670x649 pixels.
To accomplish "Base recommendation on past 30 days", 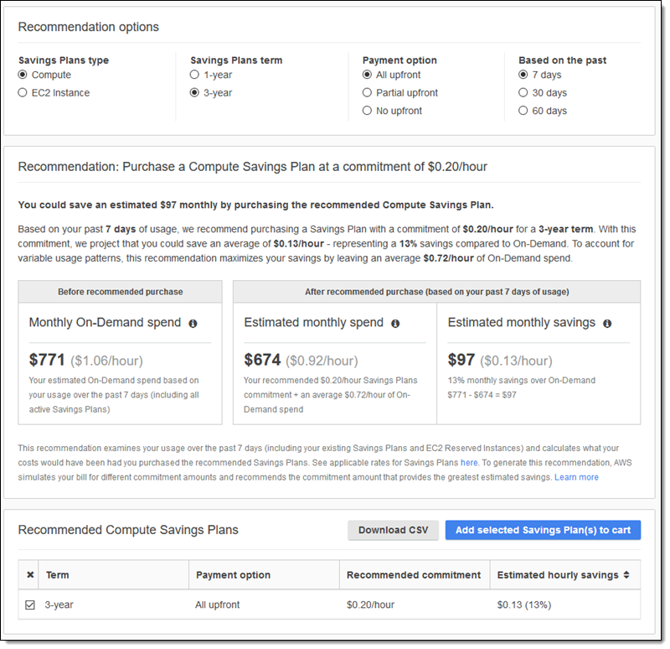I will (x=523, y=93).
